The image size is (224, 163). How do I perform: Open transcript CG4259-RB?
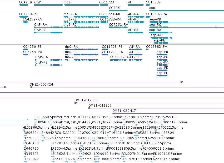[x=23, y=17]
